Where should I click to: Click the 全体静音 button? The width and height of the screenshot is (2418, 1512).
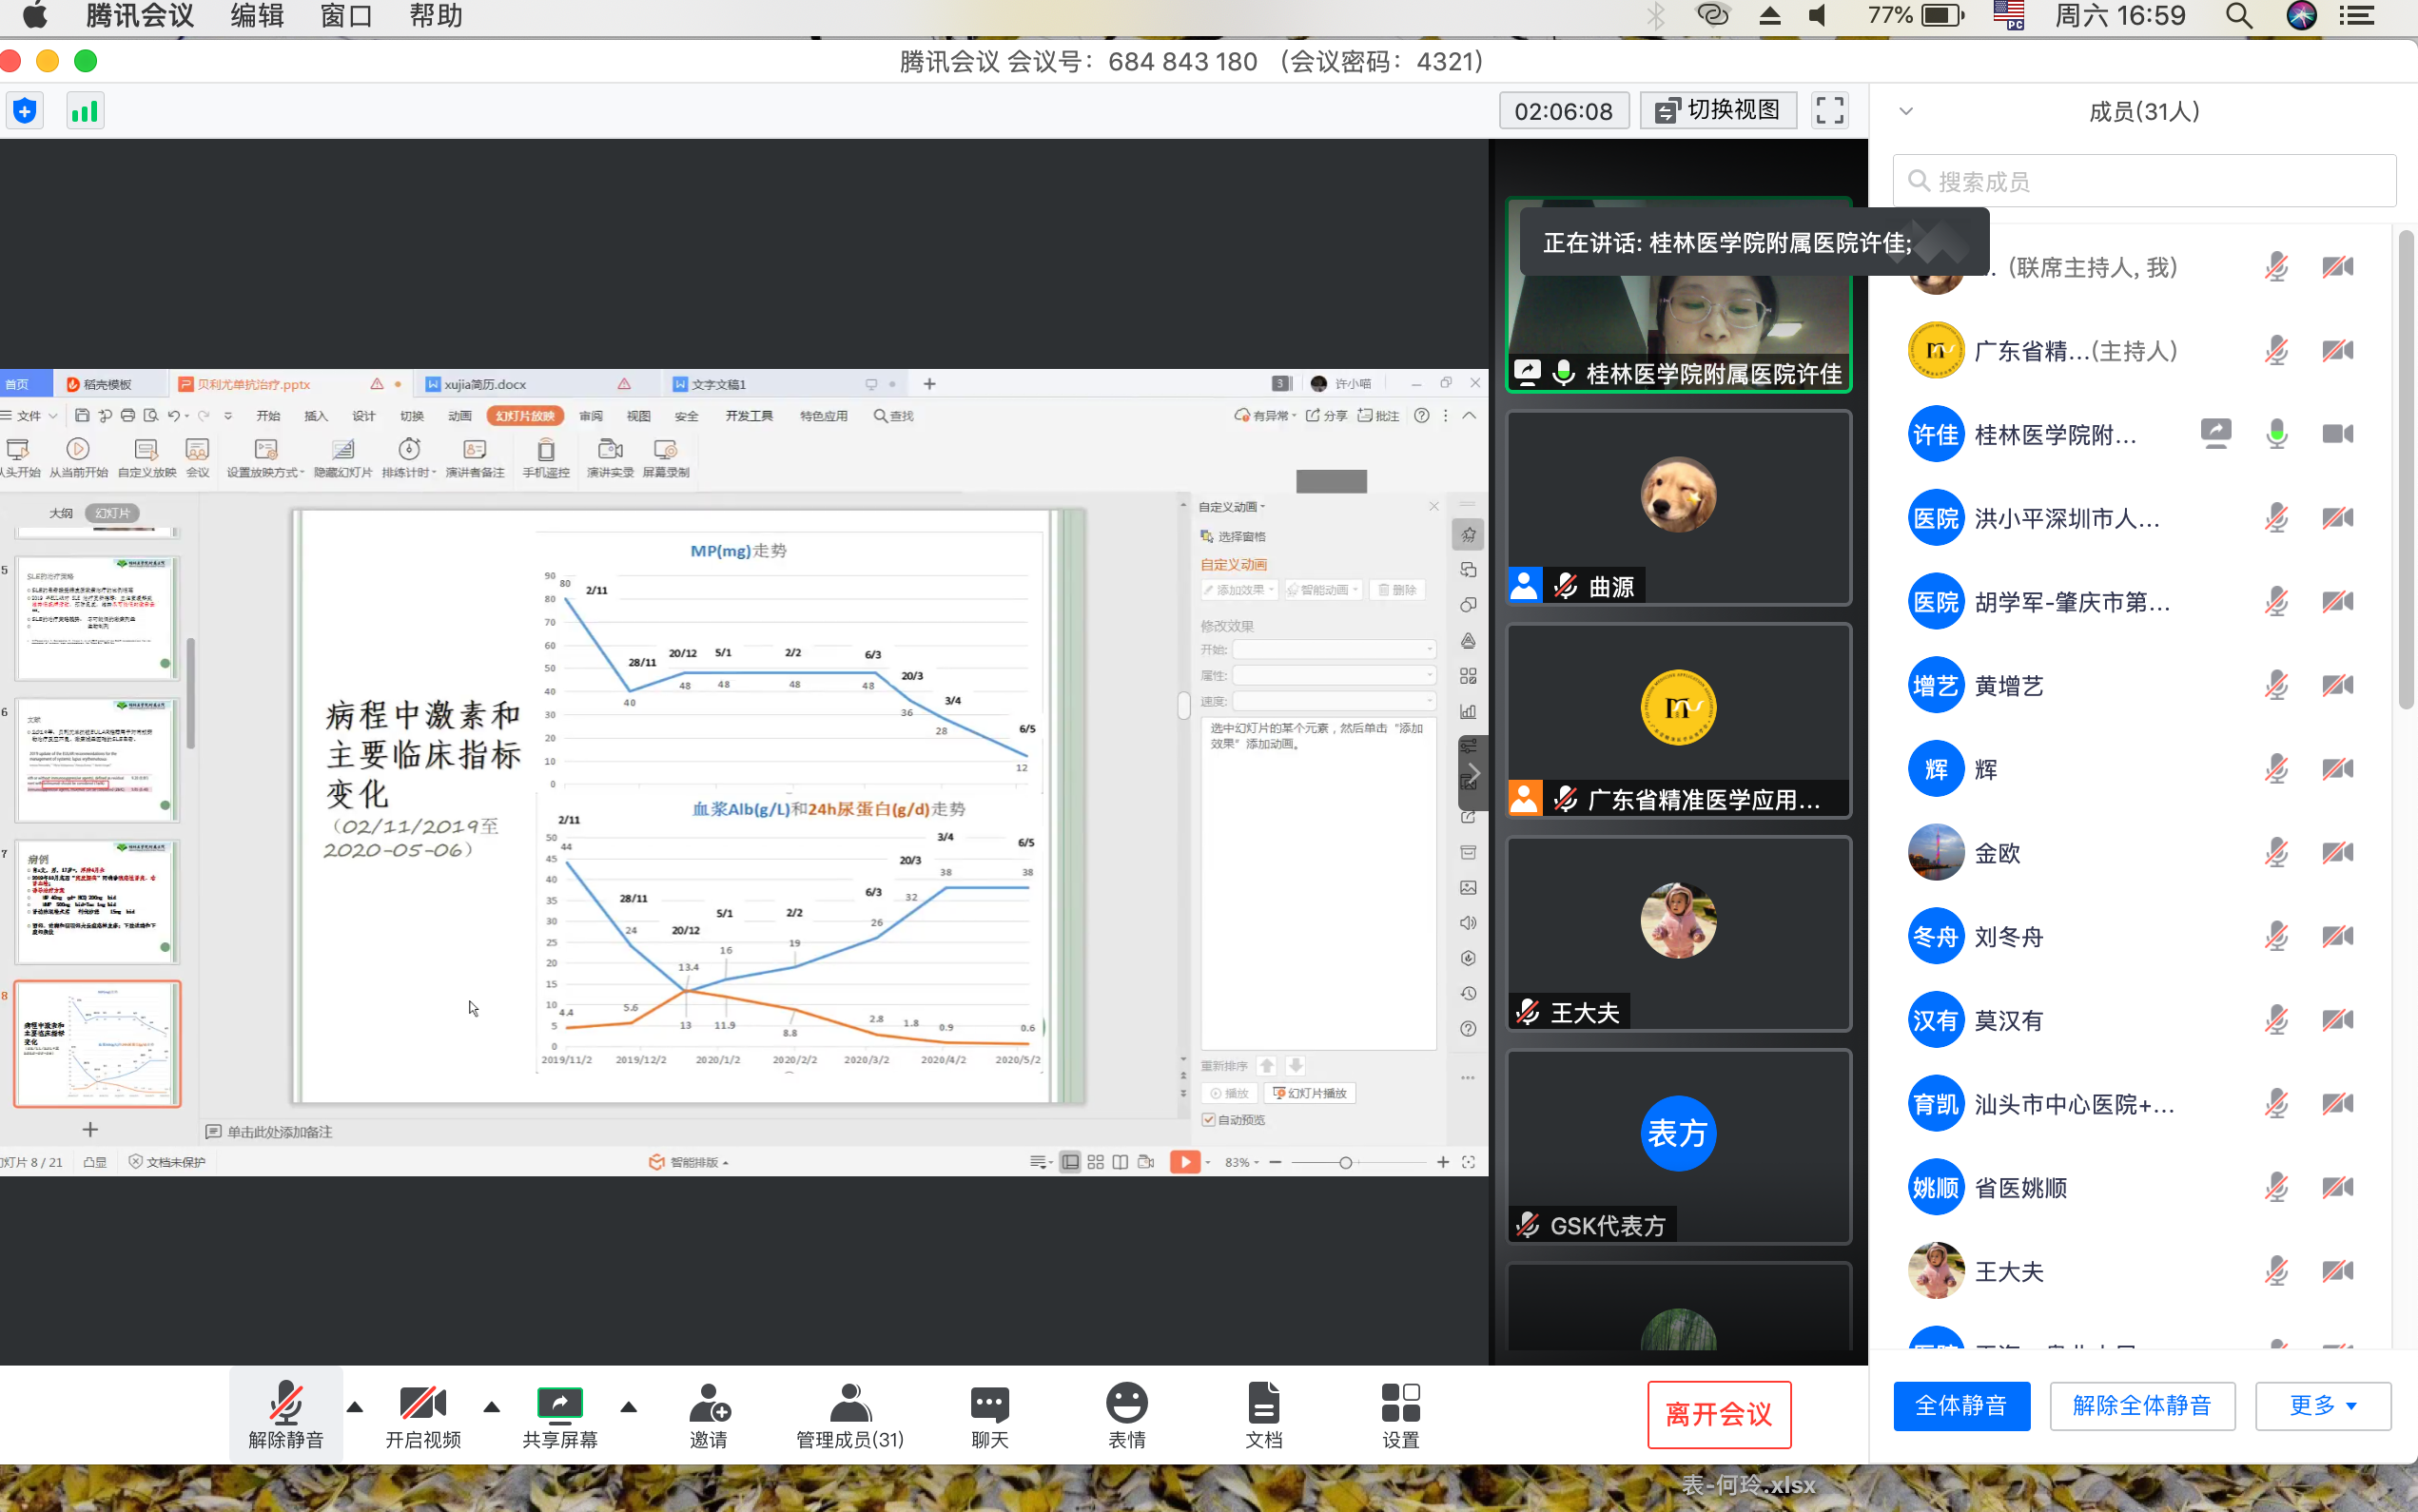click(x=1960, y=1406)
